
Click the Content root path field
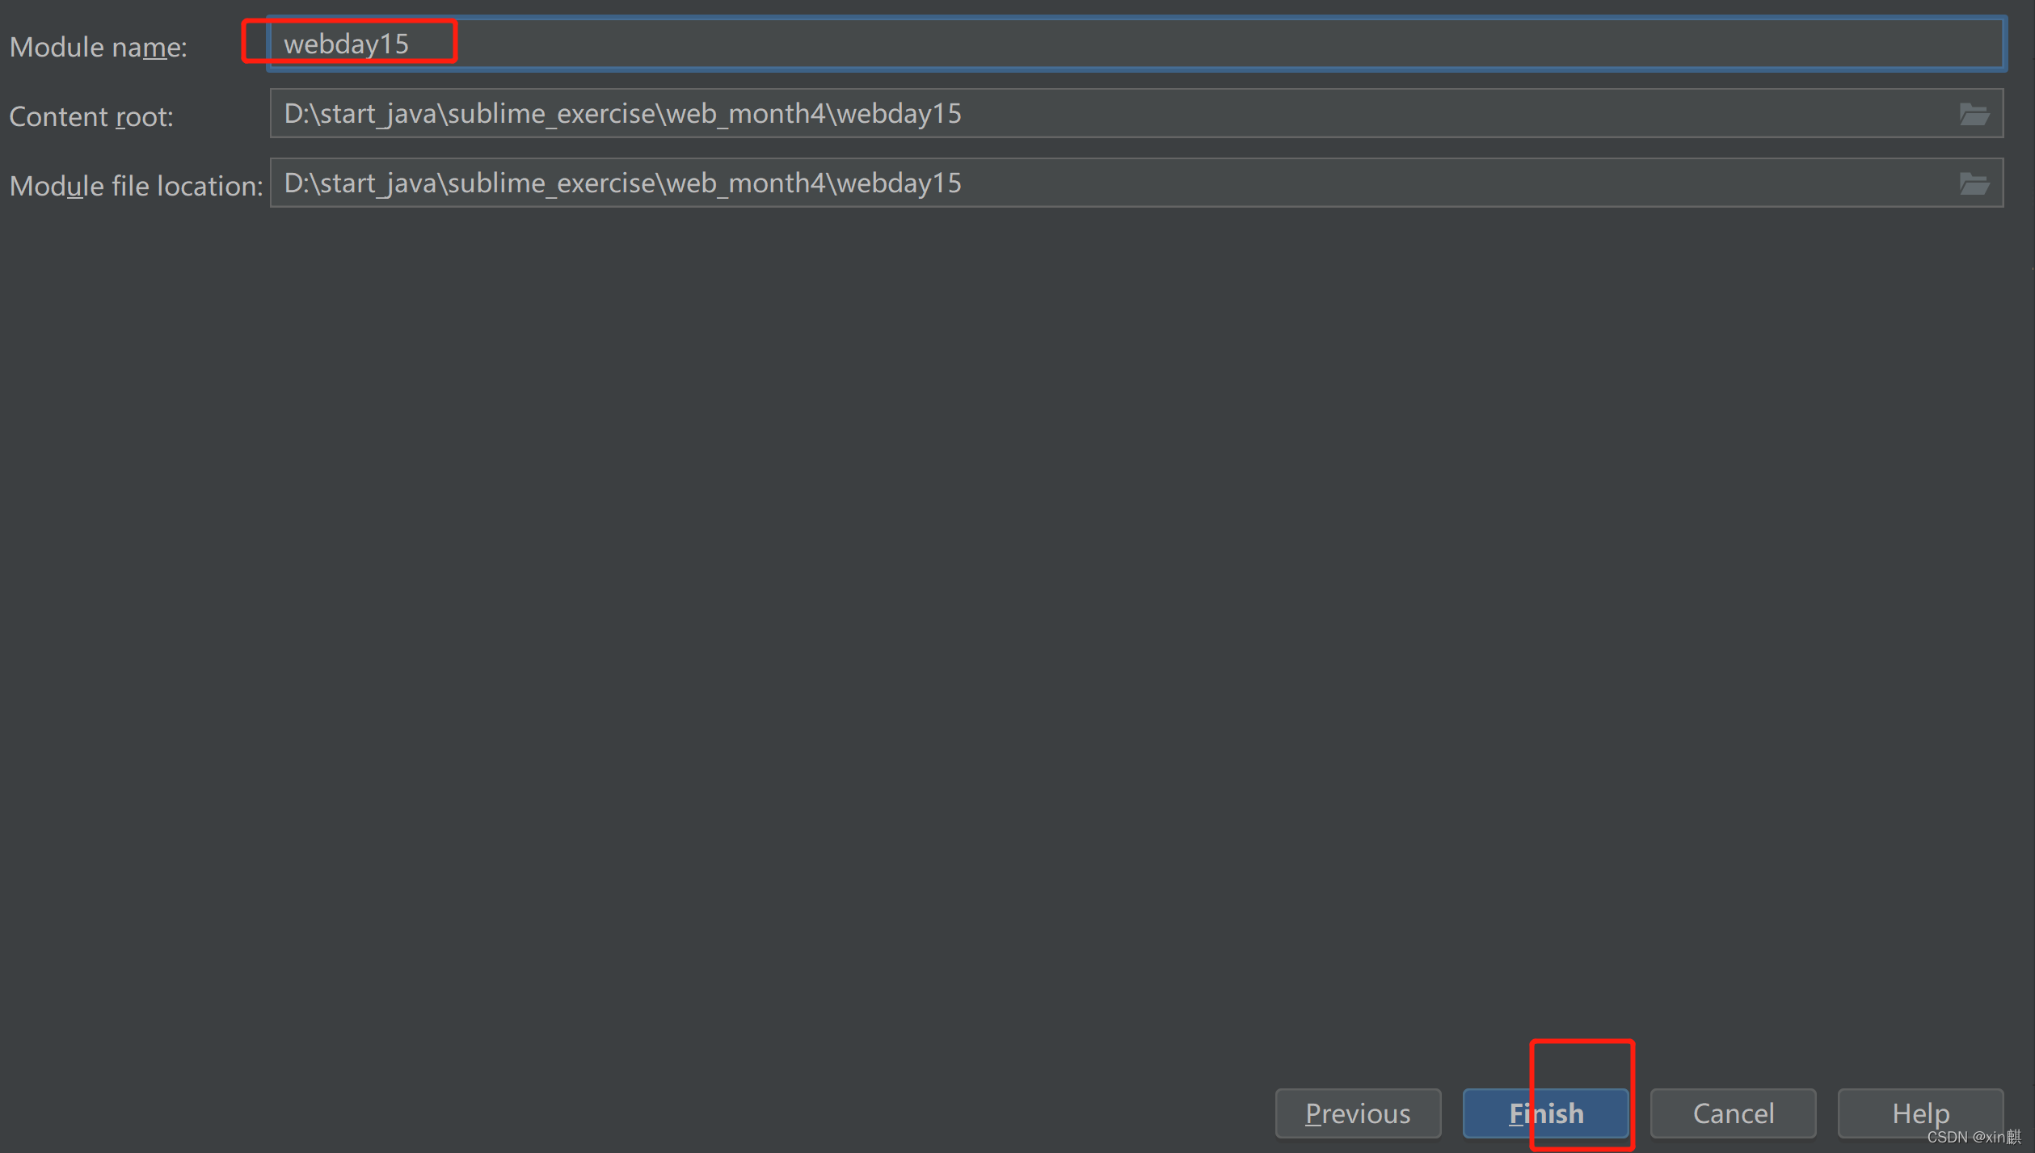[x=1135, y=113]
